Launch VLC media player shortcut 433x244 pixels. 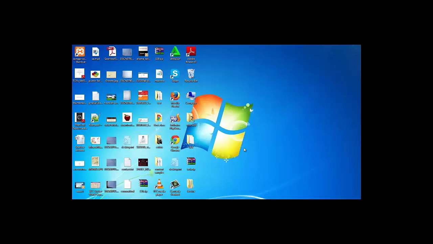159,184
